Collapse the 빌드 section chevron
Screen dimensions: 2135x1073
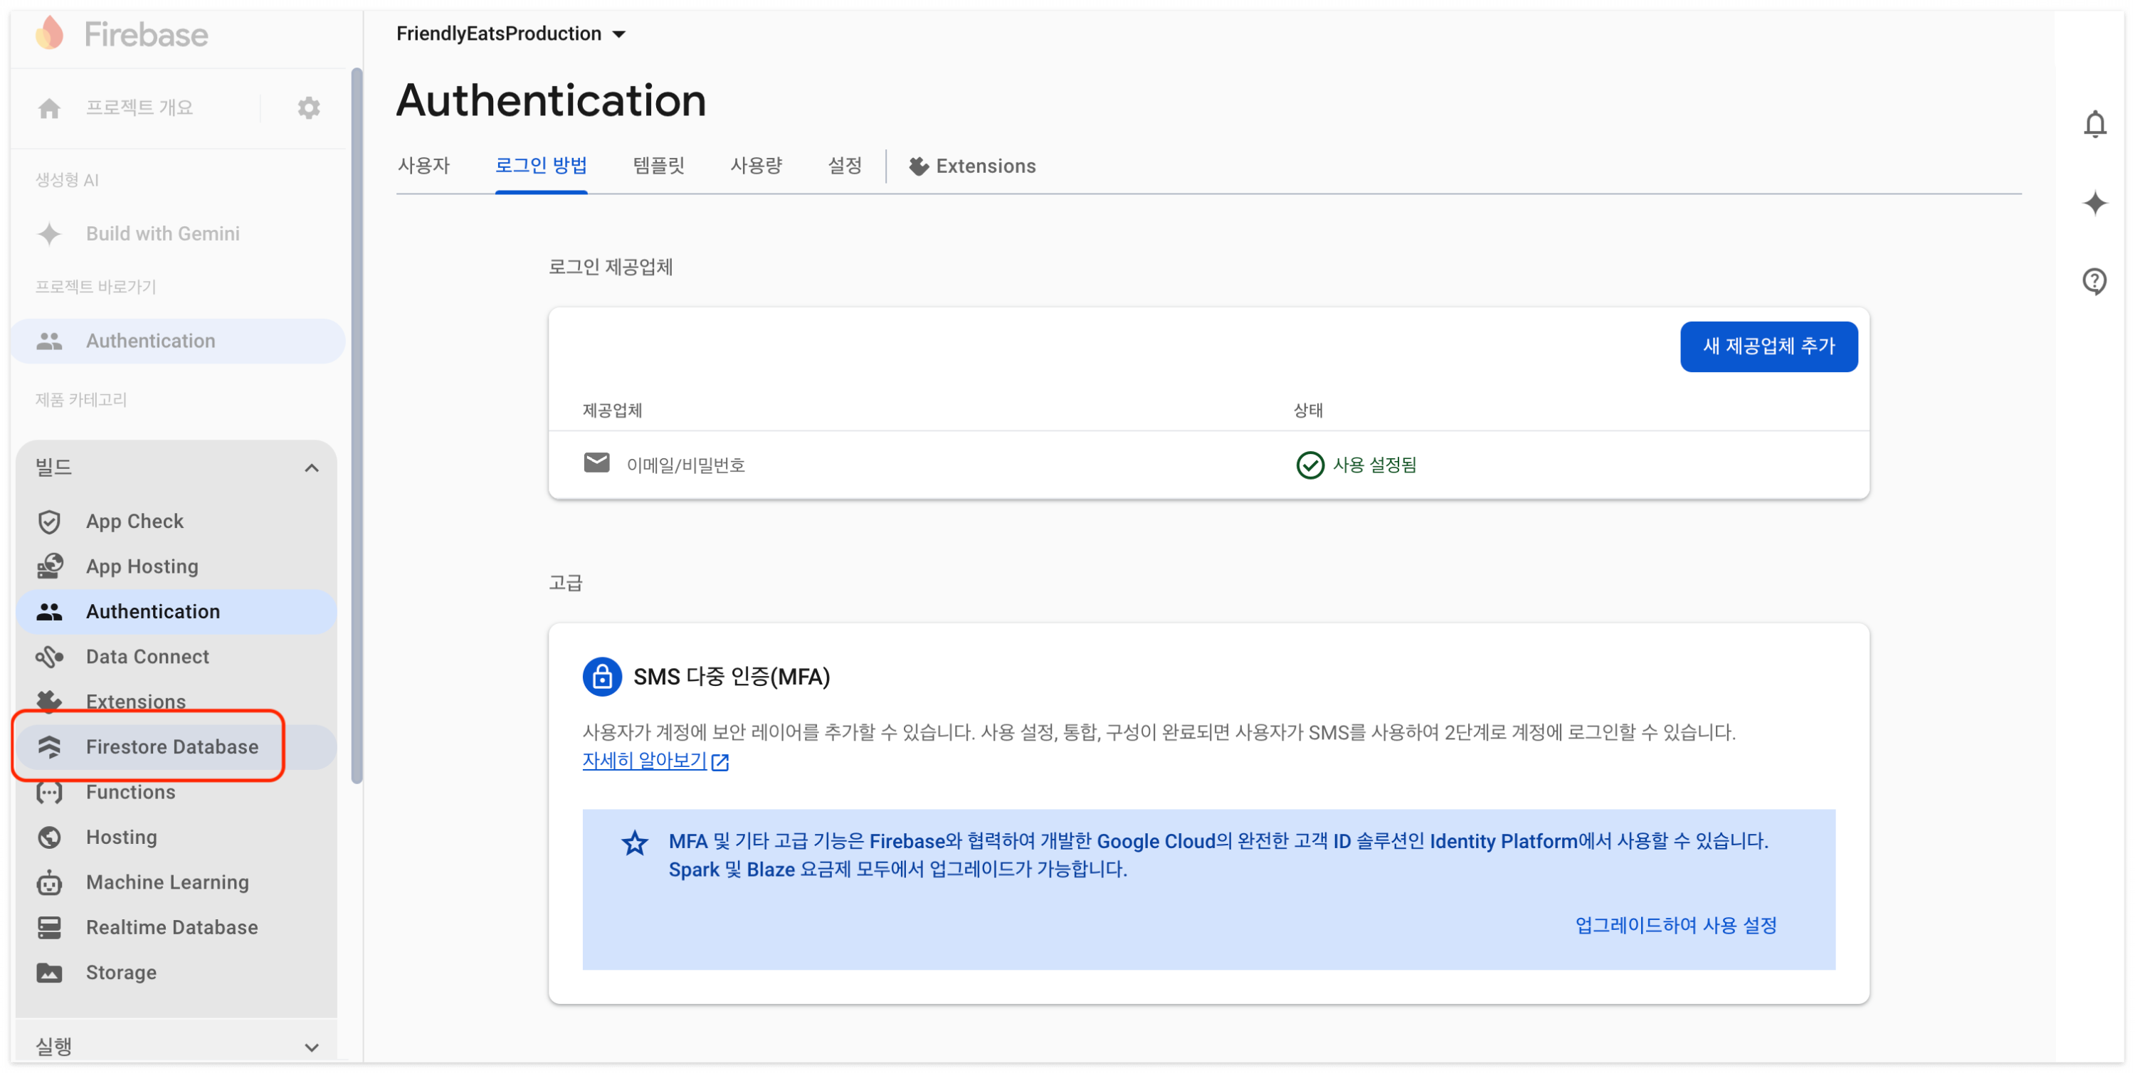(x=312, y=468)
